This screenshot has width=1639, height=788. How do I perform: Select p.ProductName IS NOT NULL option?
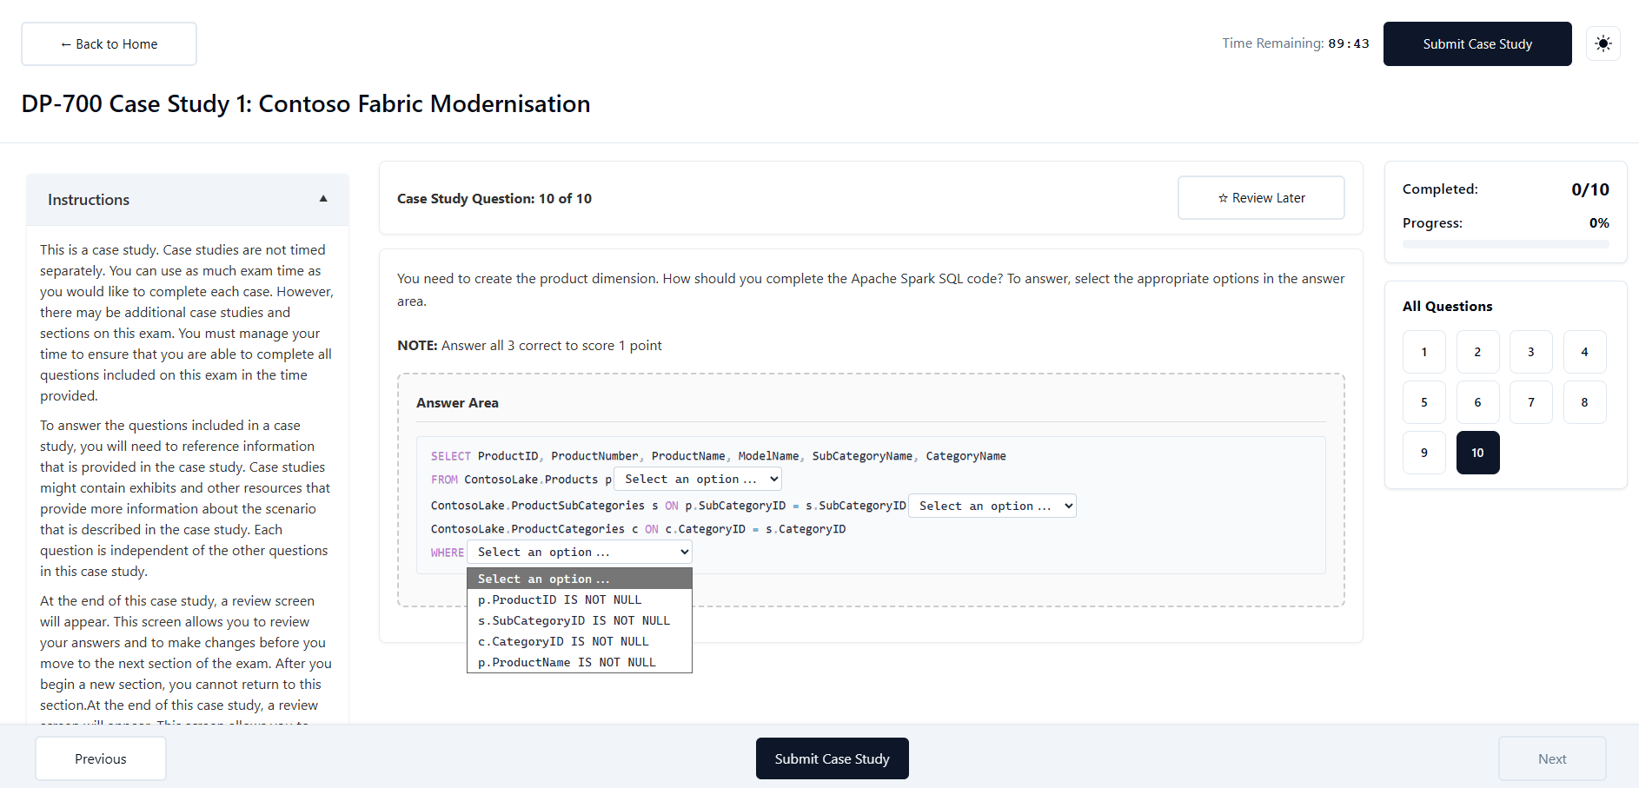pos(580,662)
